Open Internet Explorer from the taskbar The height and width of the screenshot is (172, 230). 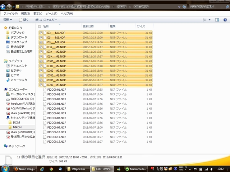click(x=42, y=169)
